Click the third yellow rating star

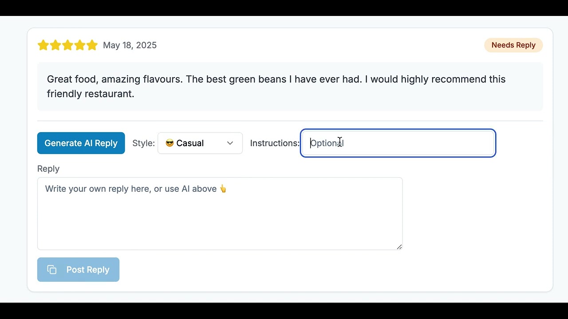tap(67, 45)
